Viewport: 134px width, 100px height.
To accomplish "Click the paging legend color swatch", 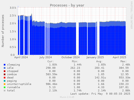I will [5, 81].
